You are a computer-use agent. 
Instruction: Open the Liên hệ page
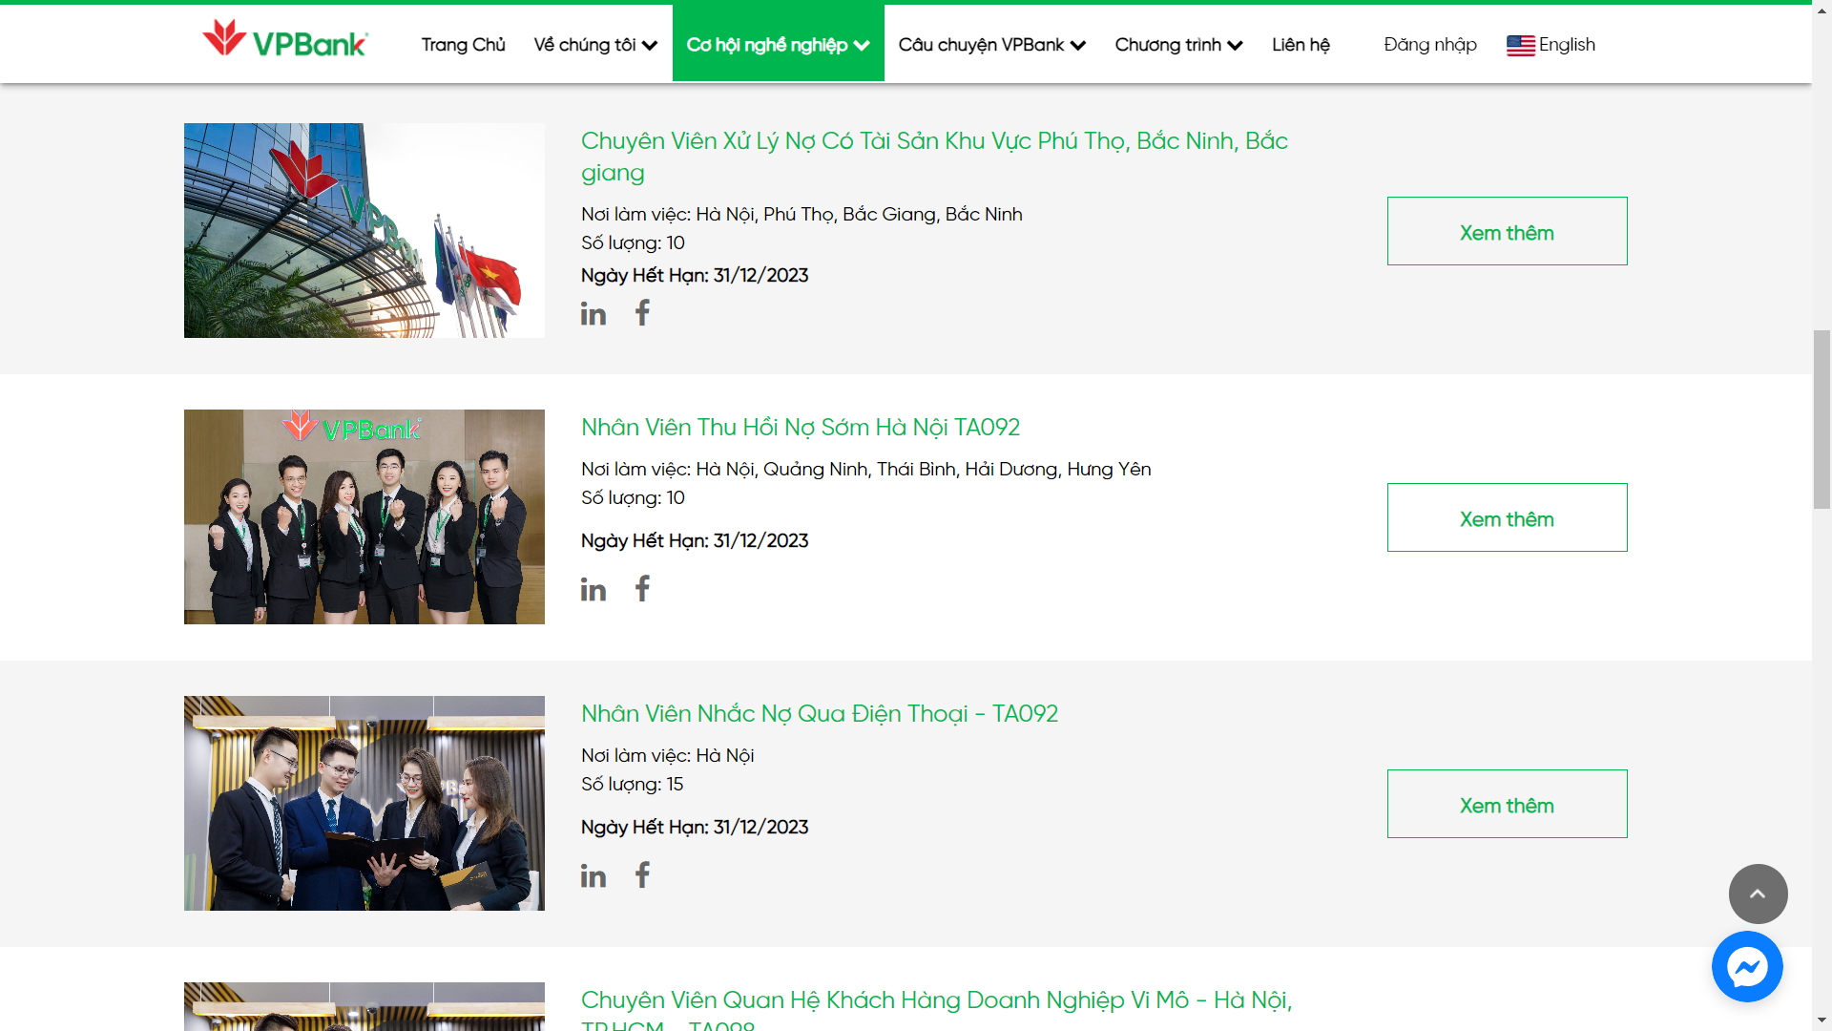(x=1301, y=45)
